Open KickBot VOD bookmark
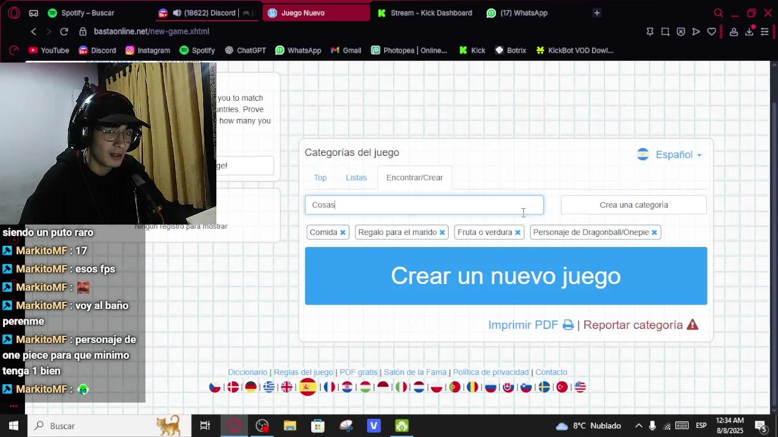This screenshot has width=778, height=437. tap(575, 50)
